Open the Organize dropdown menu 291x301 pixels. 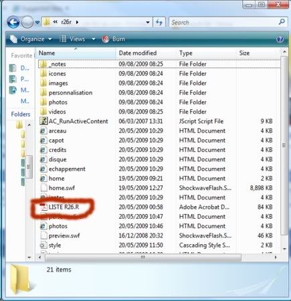[31, 39]
